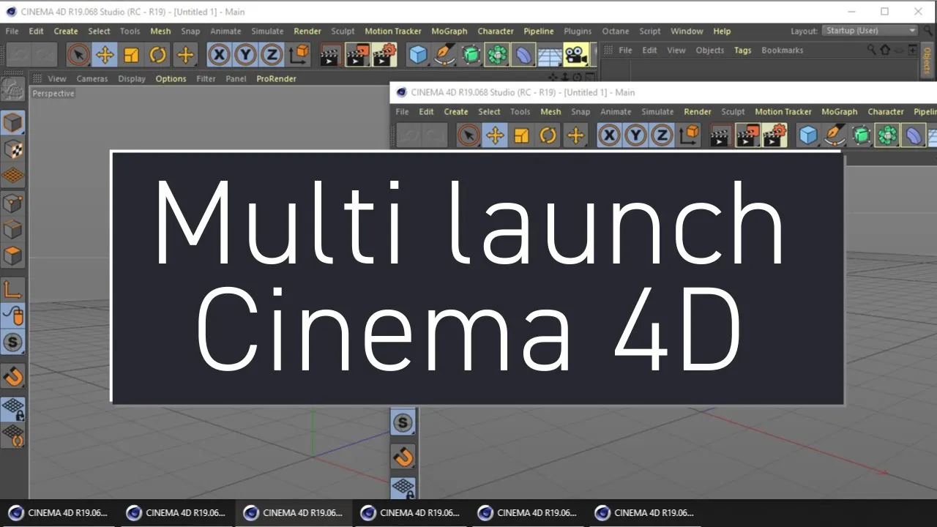Open Layout dropdown showing Startup (User)

coord(870,31)
